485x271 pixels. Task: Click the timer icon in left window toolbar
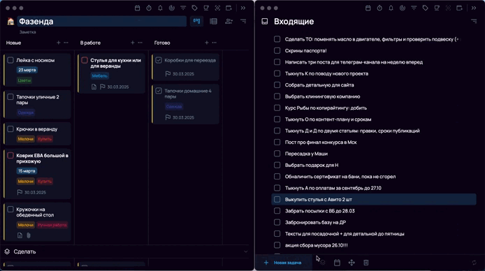[149, 8]
